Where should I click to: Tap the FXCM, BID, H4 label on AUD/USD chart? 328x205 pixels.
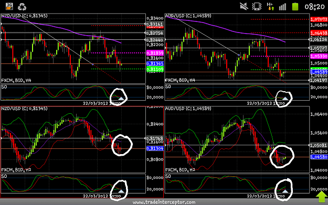[180, 80]
